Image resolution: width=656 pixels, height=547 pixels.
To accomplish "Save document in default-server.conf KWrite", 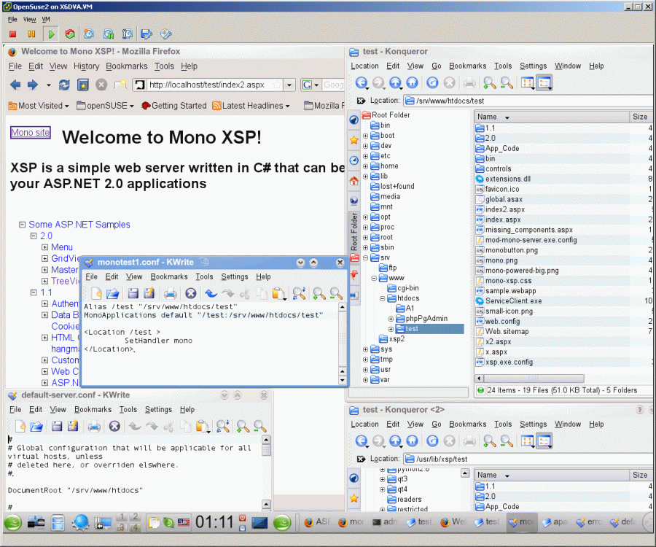I will click(56, 427).
